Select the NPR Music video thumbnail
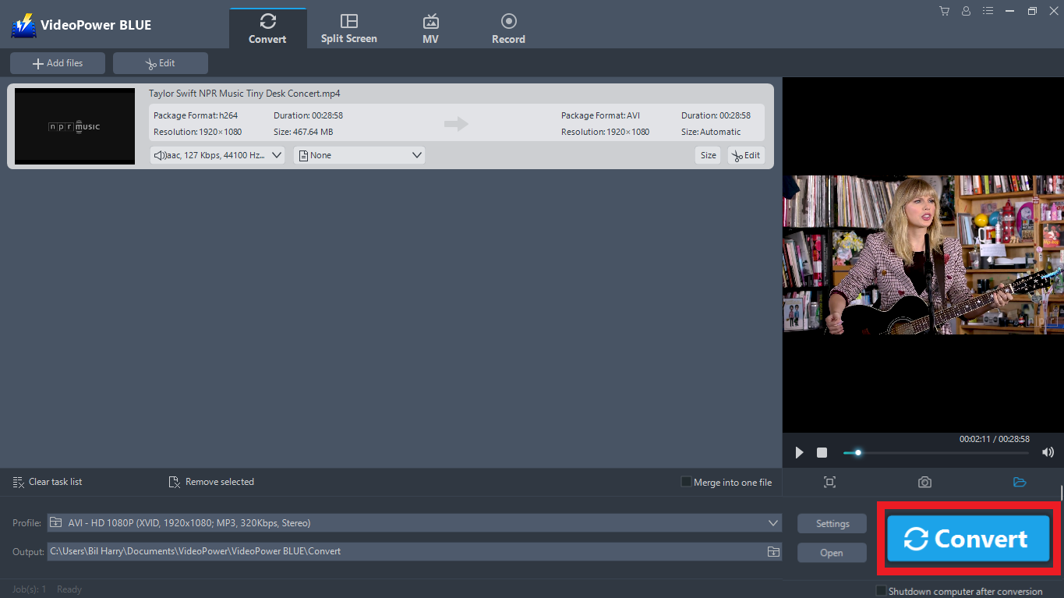The width and height of the screenshot is (1064, 598). point(74,126)
